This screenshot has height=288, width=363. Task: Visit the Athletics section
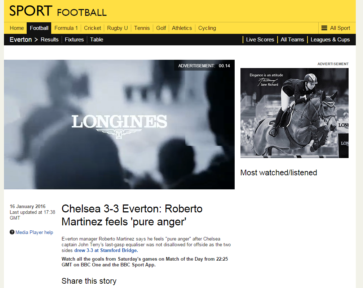(182, 28)
